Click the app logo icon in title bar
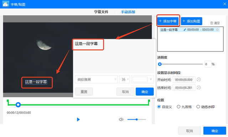228x137 pixels. tap(6, 4)
